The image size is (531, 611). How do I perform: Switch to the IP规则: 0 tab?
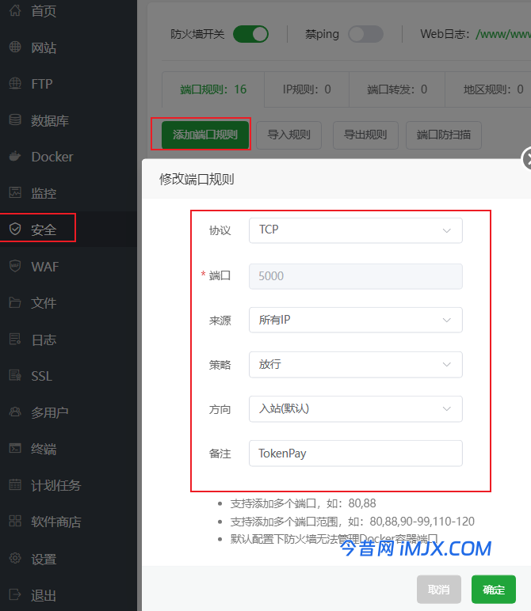pos(307,89)
